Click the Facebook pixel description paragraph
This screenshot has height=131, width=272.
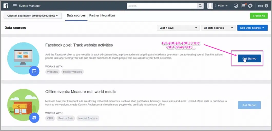134,56
